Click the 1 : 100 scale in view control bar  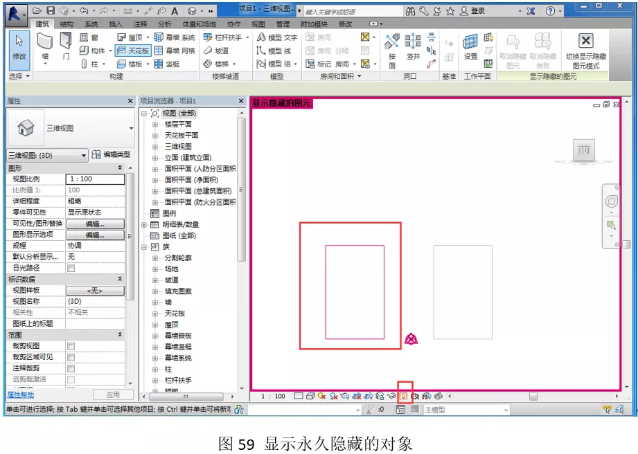coord(273,396)
